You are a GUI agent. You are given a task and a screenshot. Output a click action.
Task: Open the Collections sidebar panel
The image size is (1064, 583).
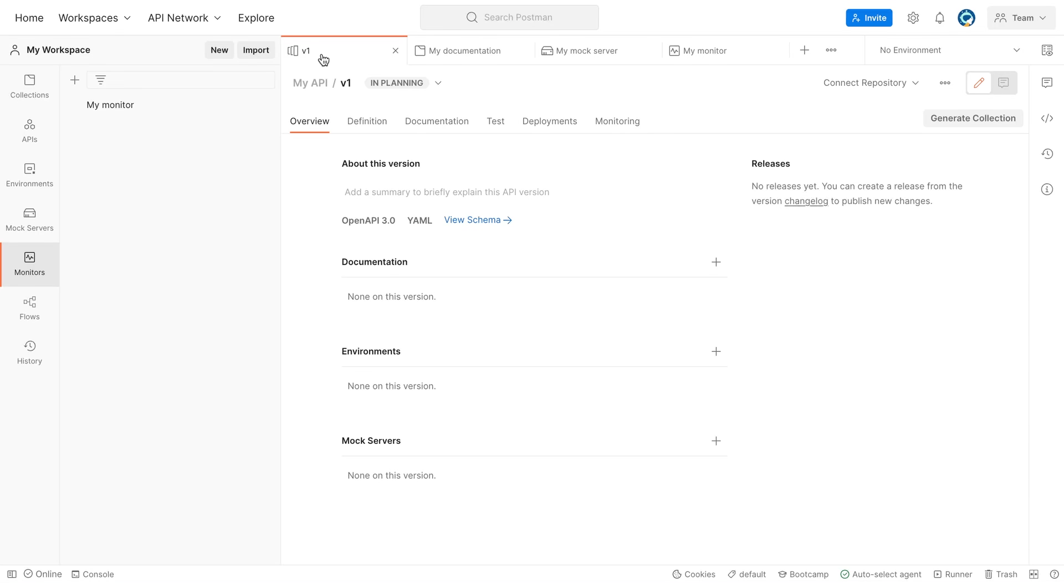click(x=29, y=86)
